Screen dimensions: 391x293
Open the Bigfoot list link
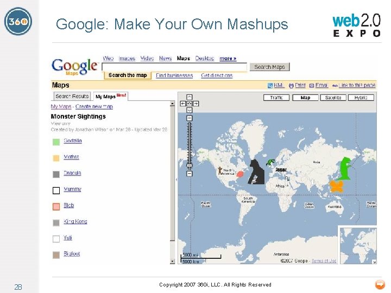(x=72, y=253)
